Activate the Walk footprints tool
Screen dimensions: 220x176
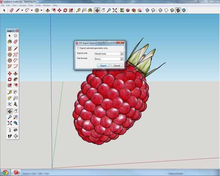[10, 136]
